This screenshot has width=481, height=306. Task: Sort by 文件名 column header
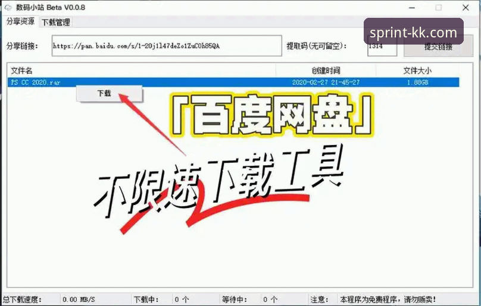click(x=142, y=71)
